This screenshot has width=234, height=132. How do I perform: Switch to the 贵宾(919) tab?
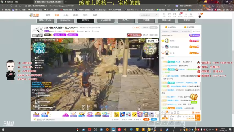coord(186,31)
